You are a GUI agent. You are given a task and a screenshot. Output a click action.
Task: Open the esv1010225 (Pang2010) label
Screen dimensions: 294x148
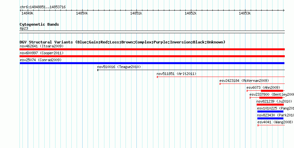pyautogui.click(x=276, y=108)
